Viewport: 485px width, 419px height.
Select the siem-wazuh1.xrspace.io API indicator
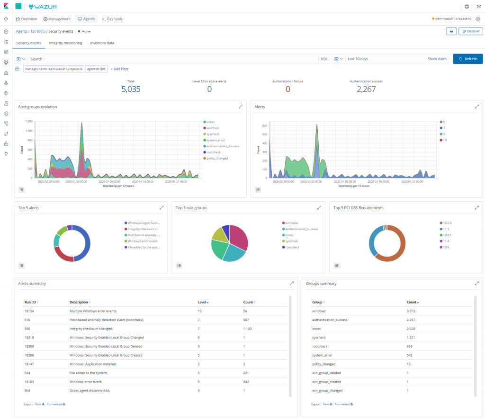(451, 19)
